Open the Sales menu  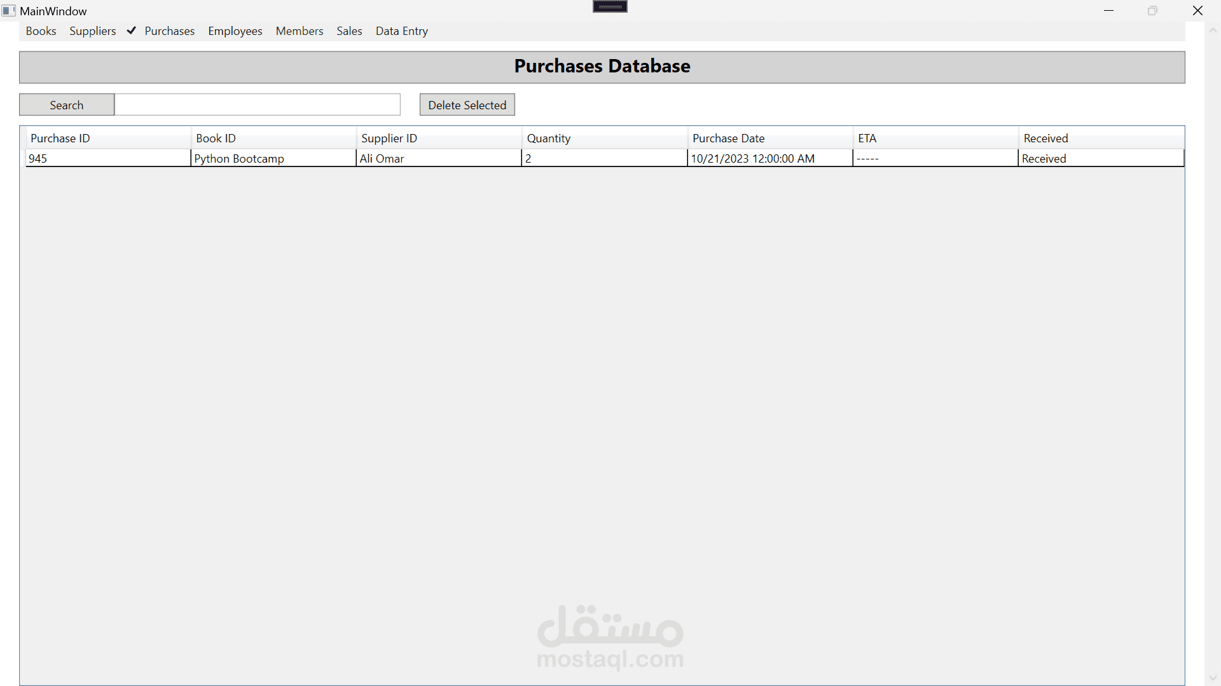pyautogui.click(x=349, y=31)
